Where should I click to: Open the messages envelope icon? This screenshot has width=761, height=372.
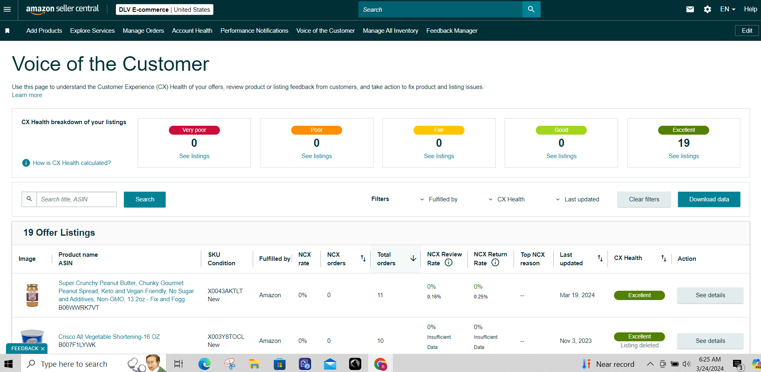(690, 9)
